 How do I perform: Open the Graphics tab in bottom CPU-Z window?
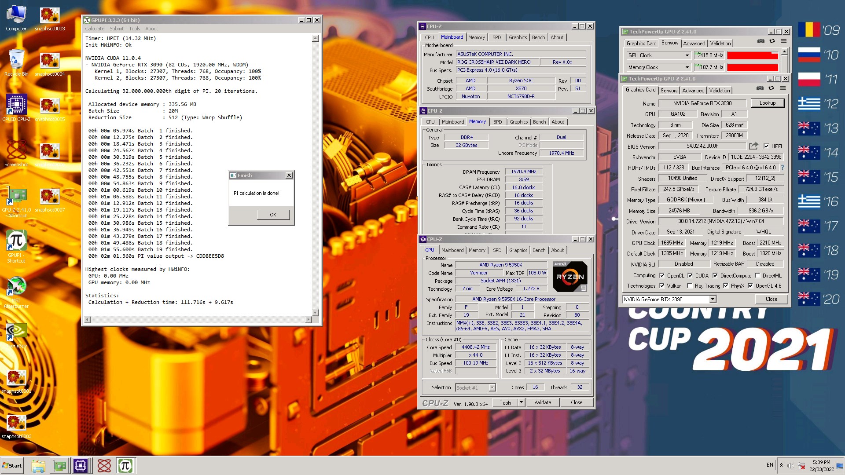click(x=518, y=250)
